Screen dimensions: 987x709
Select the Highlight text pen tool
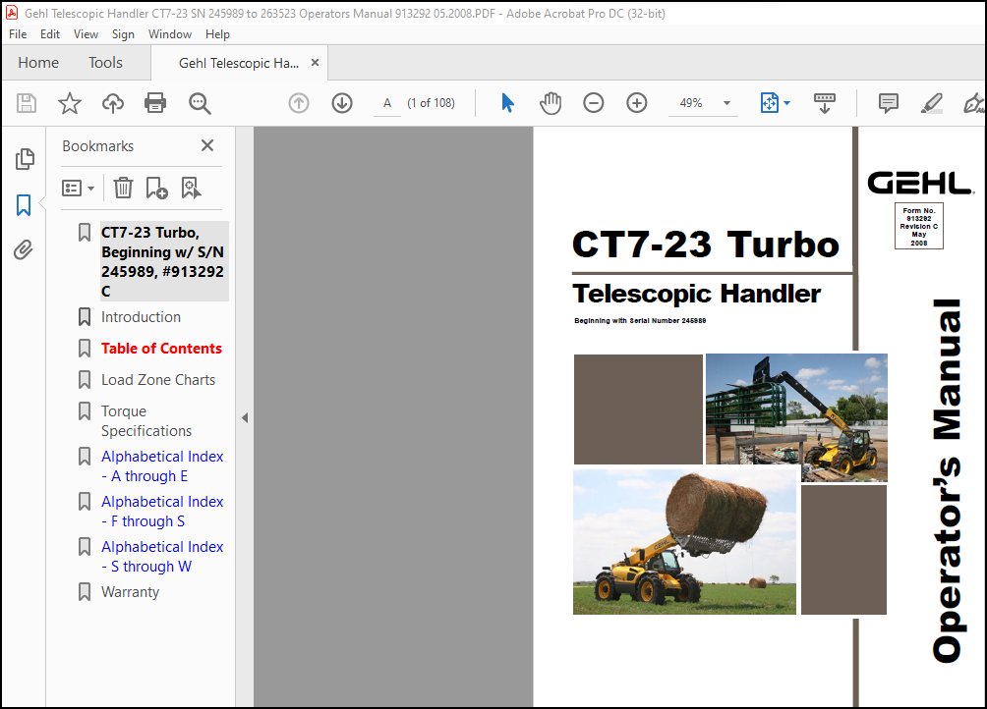pos(932,103)
